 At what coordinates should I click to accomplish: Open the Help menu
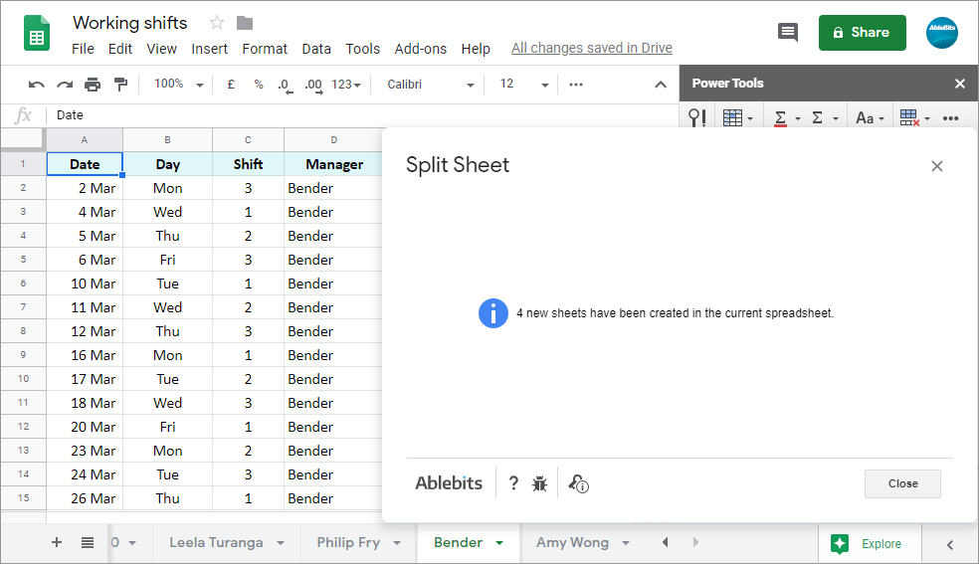point(476,49)
